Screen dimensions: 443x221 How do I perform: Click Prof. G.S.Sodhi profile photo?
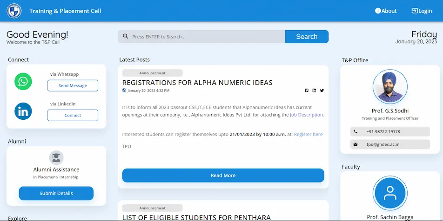pos(390,87)
